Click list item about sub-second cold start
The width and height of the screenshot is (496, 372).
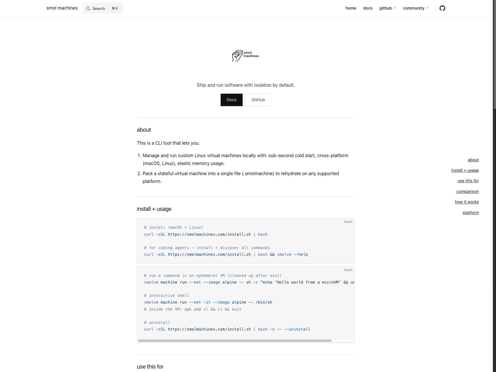(x=245, y=159)
